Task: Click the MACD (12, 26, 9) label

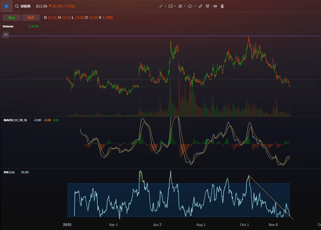Action: pyautogui.click(x=15, y=120)
